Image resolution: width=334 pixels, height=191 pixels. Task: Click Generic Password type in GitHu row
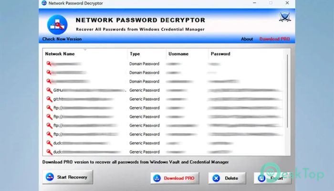(x=145, y=90)
